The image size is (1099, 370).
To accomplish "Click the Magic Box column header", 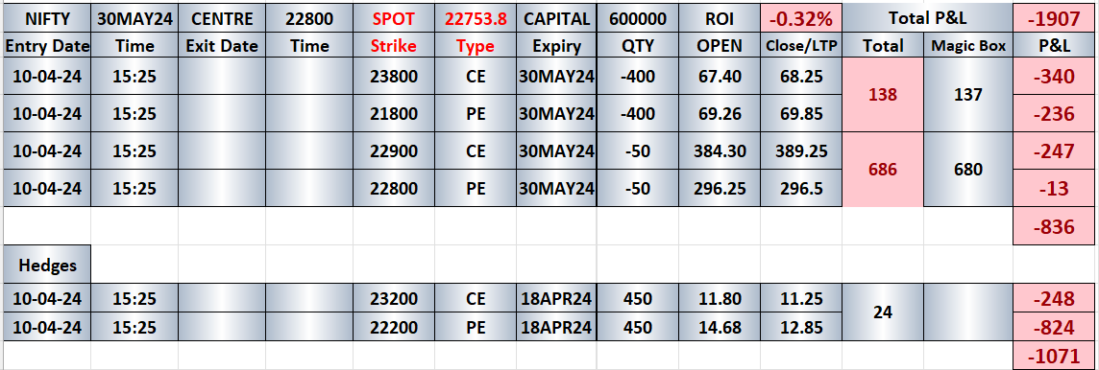I will [968, 46].
